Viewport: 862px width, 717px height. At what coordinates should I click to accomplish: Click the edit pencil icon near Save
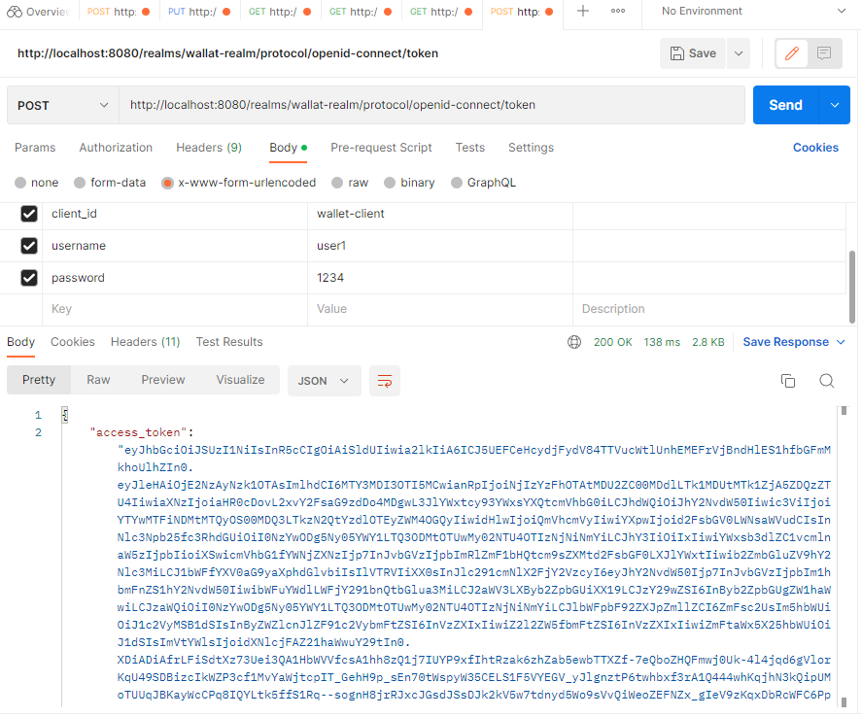tap(792, 53)
